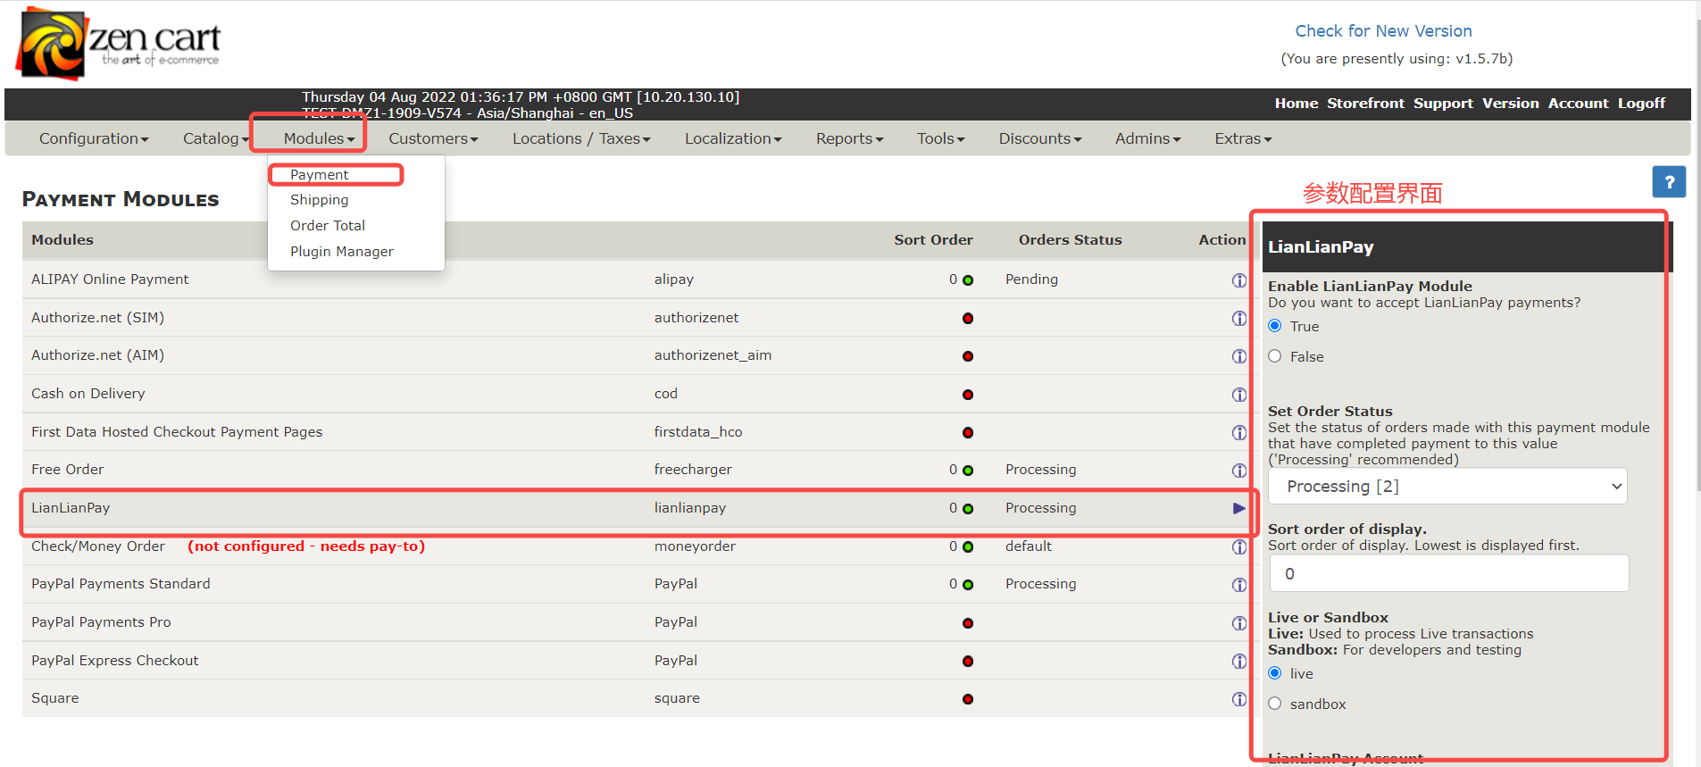
Task: Click the Check for New Version link
Action: 1383,31
